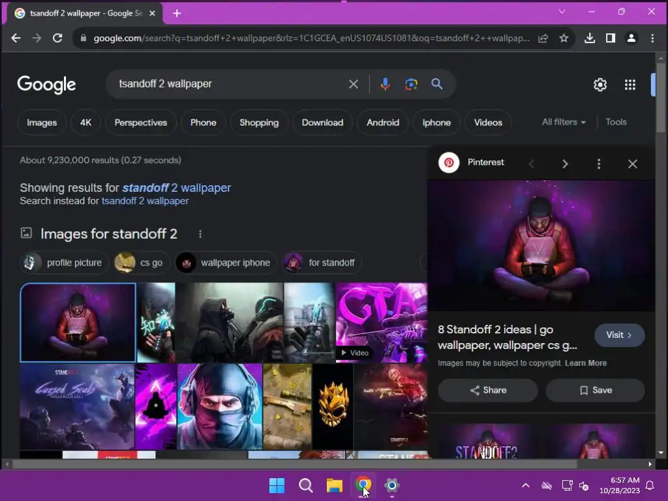Open the tab search chevron in the title bar
668x501 pixels.
click(x=562, y=12)
